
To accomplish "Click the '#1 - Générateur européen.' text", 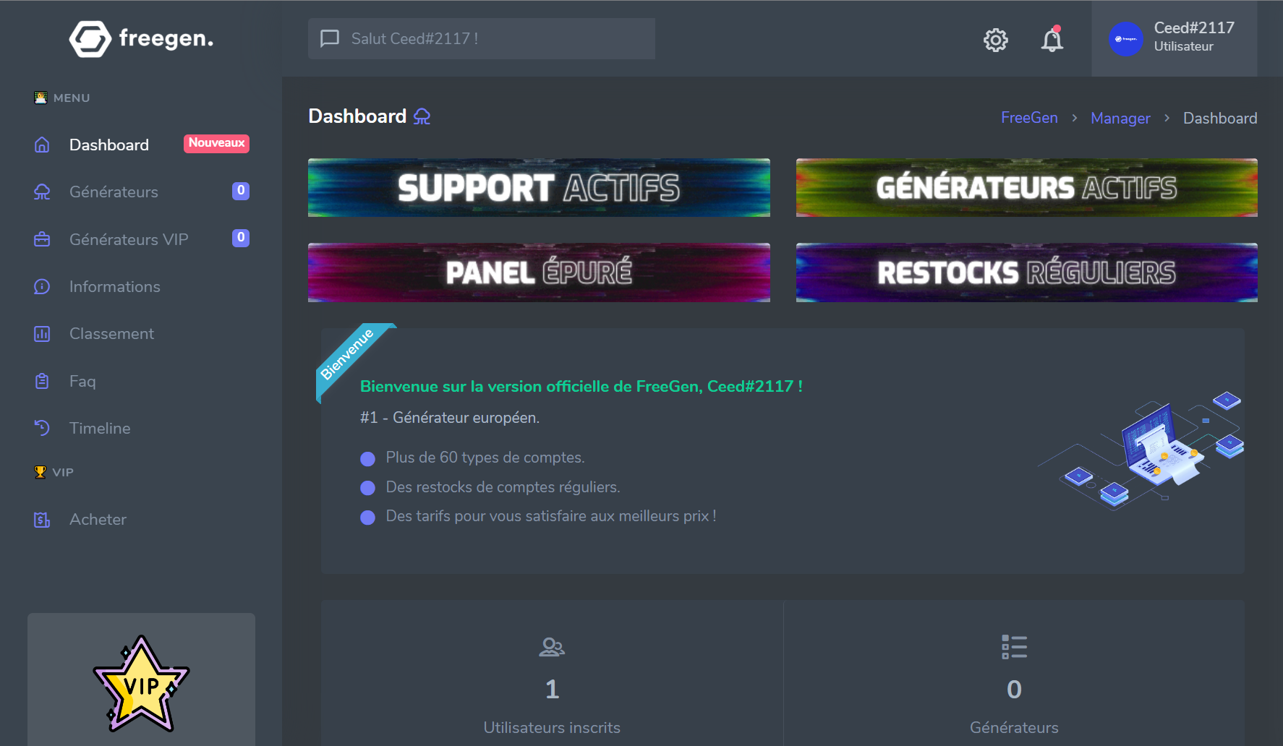I will 450,418.
